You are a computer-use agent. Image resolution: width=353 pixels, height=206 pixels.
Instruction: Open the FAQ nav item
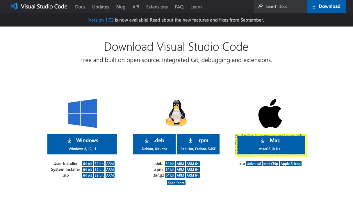[x=179, y=7]
